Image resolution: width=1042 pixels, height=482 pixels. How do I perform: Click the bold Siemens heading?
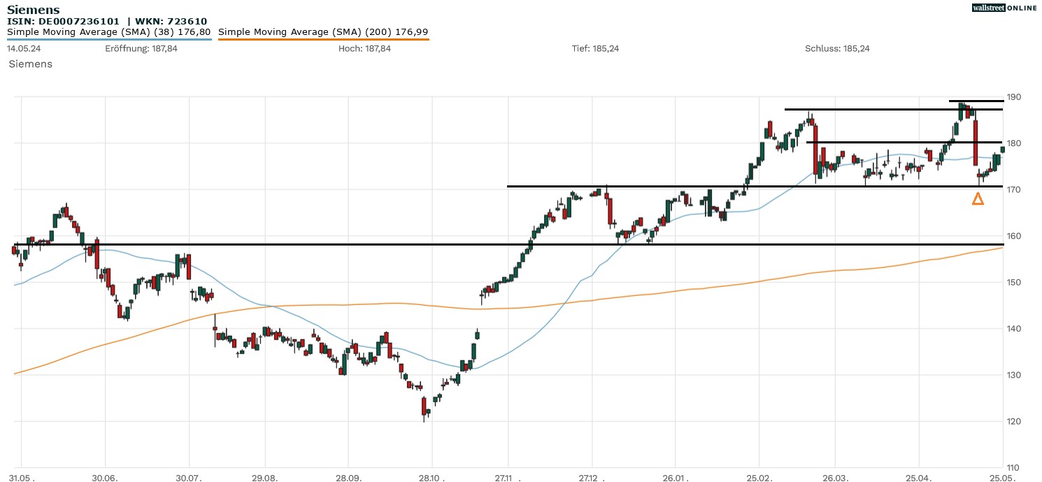(33, 10)
